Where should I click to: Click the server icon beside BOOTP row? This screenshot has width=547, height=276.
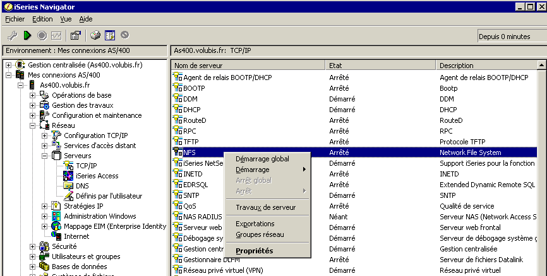178,88
